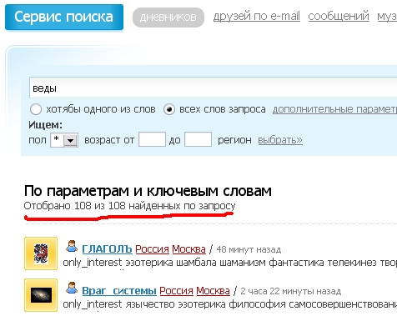
Task: Click the '48 минут назад' timestamp
Action: [x=249, y=249]
